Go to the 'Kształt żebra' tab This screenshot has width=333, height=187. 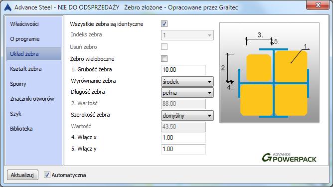coord(34,69)
